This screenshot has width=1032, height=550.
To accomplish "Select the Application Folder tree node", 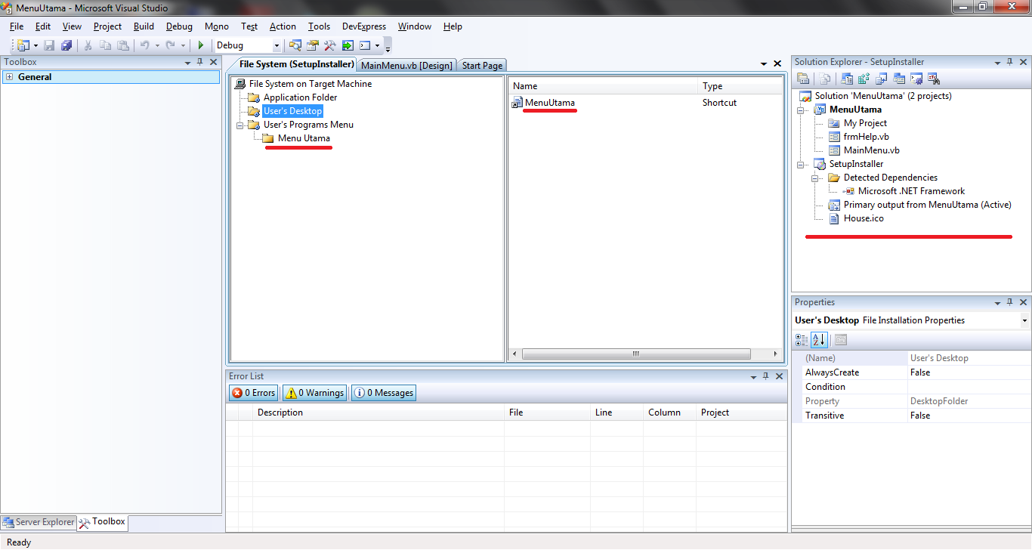I will click(300, 97).
